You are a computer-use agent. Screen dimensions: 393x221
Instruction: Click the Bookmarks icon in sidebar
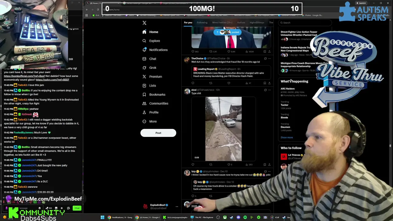144,95
